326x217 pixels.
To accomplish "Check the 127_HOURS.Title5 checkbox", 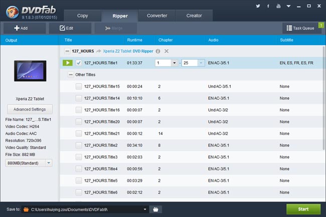I will 79,180.
